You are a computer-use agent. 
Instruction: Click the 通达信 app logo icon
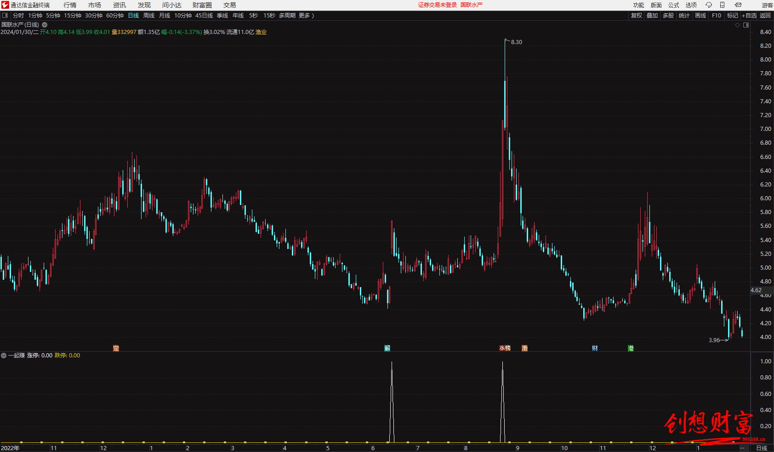click(x=5, y=5)
